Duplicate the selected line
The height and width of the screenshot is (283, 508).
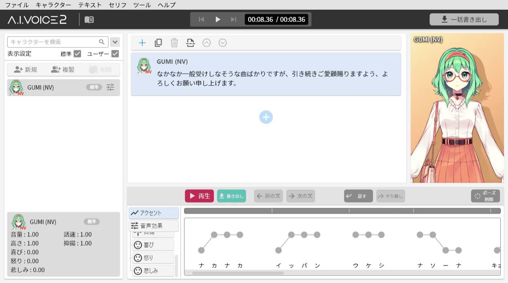[158, 43]
